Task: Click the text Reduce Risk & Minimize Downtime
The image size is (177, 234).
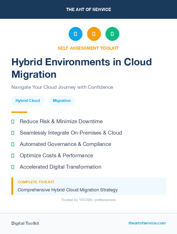Action: coord(61,121)
